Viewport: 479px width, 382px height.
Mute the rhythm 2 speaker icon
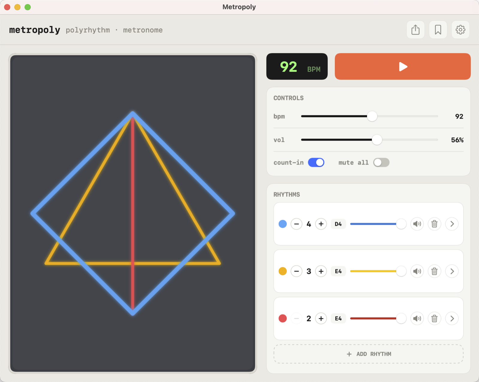point(417,318)
